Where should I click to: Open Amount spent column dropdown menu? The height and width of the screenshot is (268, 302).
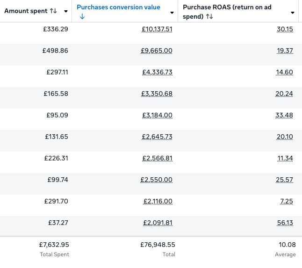click(x=66, y=11)
